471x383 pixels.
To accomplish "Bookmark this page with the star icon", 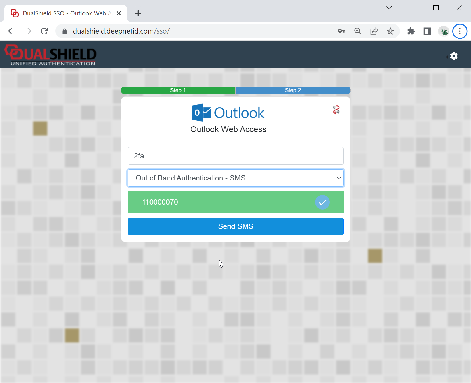I will tap(390, 31).
